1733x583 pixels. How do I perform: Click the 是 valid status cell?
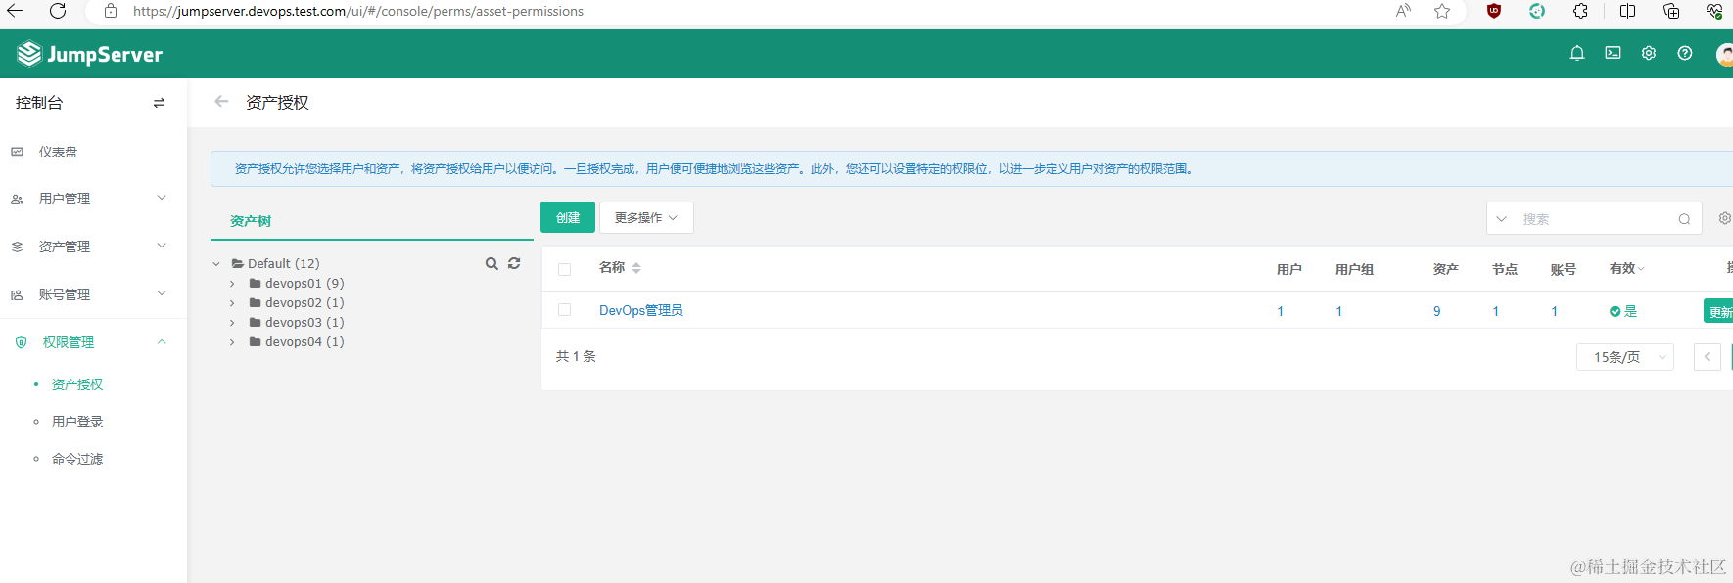pyautogui.click(x=1623, y=311)
